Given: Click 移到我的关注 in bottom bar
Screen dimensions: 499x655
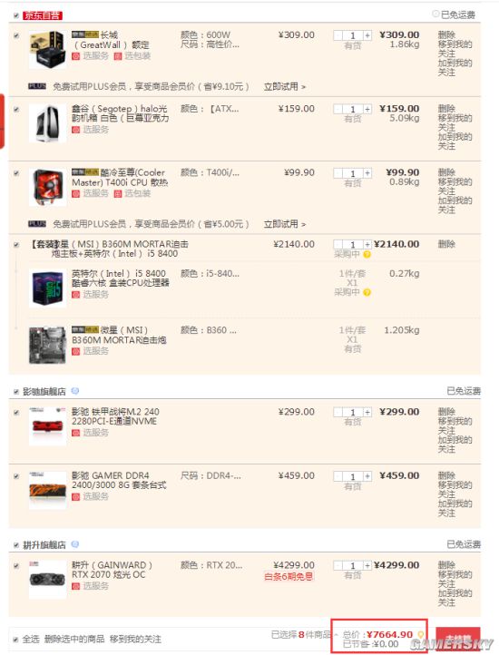Looking at the screenshot, I should pos(135,640).
